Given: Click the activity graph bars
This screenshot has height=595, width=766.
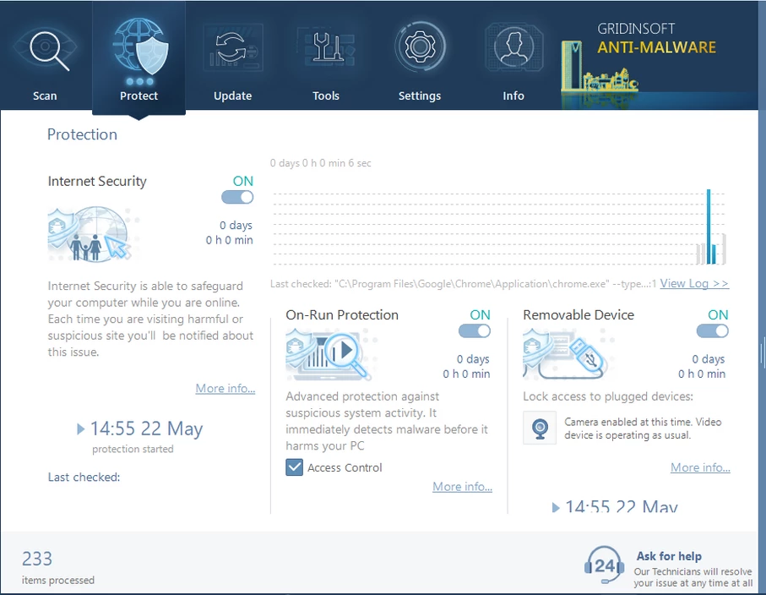Looking at the screenshot, I should click(x=709, y=228).
